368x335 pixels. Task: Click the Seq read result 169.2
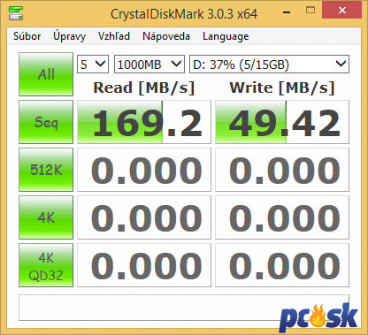[144, 122]
